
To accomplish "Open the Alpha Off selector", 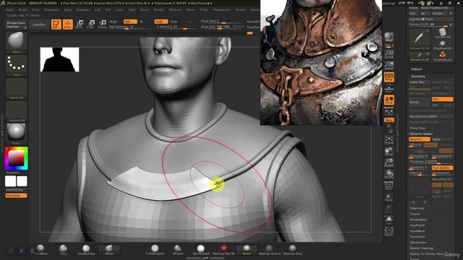I will [16, 88].
